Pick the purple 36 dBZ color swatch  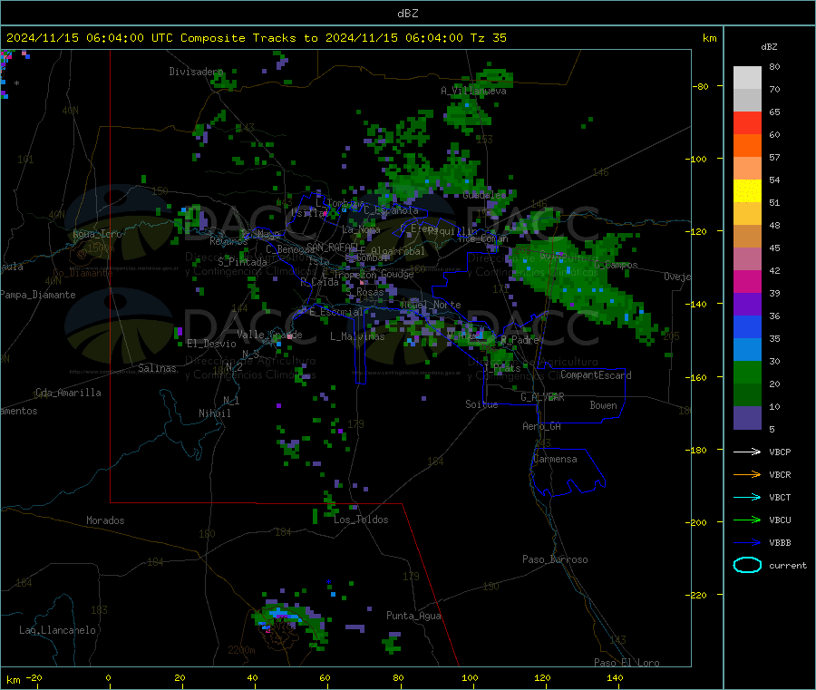point(747,305)
